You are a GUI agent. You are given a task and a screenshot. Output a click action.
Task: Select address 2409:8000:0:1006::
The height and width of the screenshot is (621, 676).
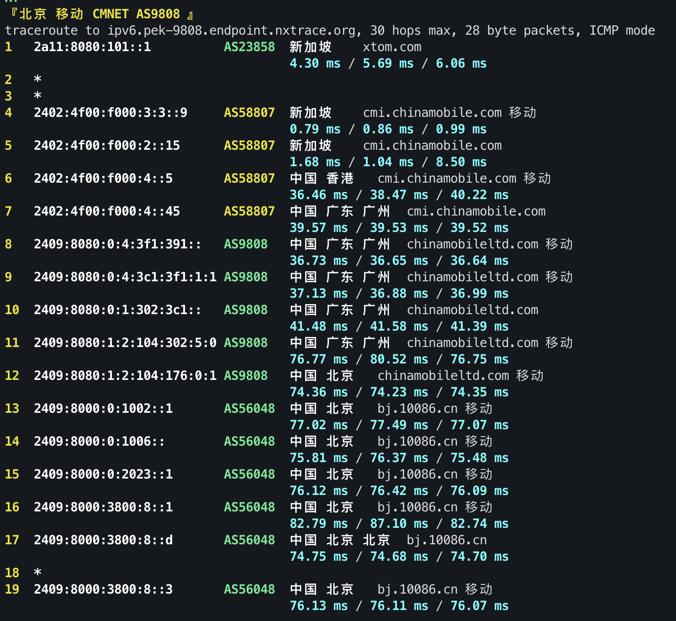click(99, 442)
